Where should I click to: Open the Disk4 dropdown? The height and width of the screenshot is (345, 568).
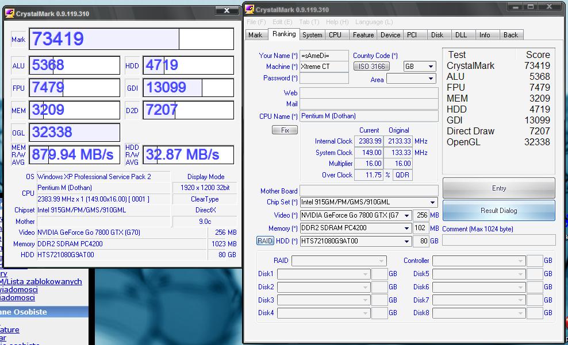[324, 313]
